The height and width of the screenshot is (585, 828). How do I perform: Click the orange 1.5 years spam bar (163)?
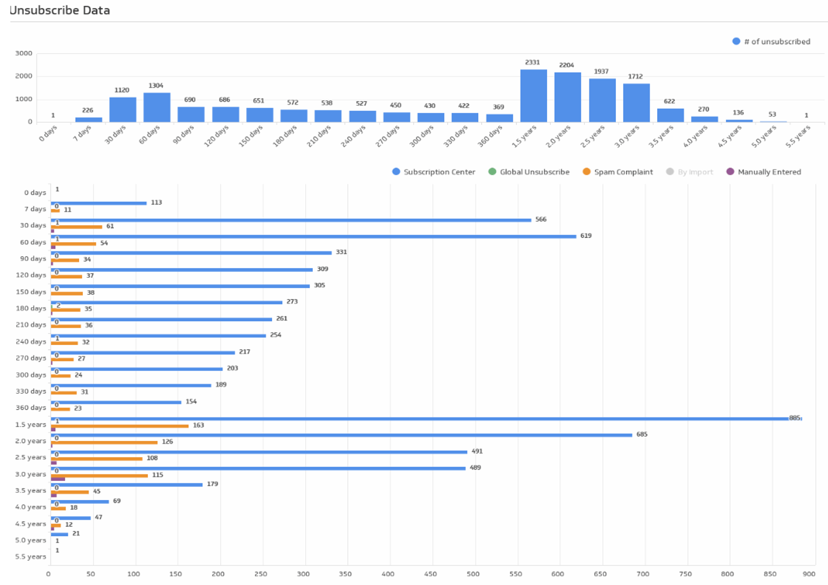tap(120, 426)
